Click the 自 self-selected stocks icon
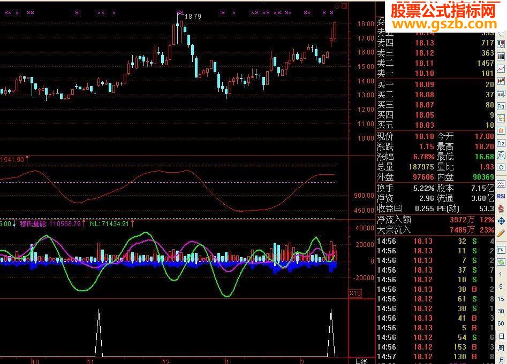The height and width of the screenshot is (364, 507). click(x=501, y=131)
